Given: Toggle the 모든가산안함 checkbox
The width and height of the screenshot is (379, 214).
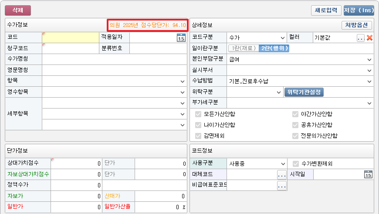Looking at the screenshot, I should pos(199,114).
